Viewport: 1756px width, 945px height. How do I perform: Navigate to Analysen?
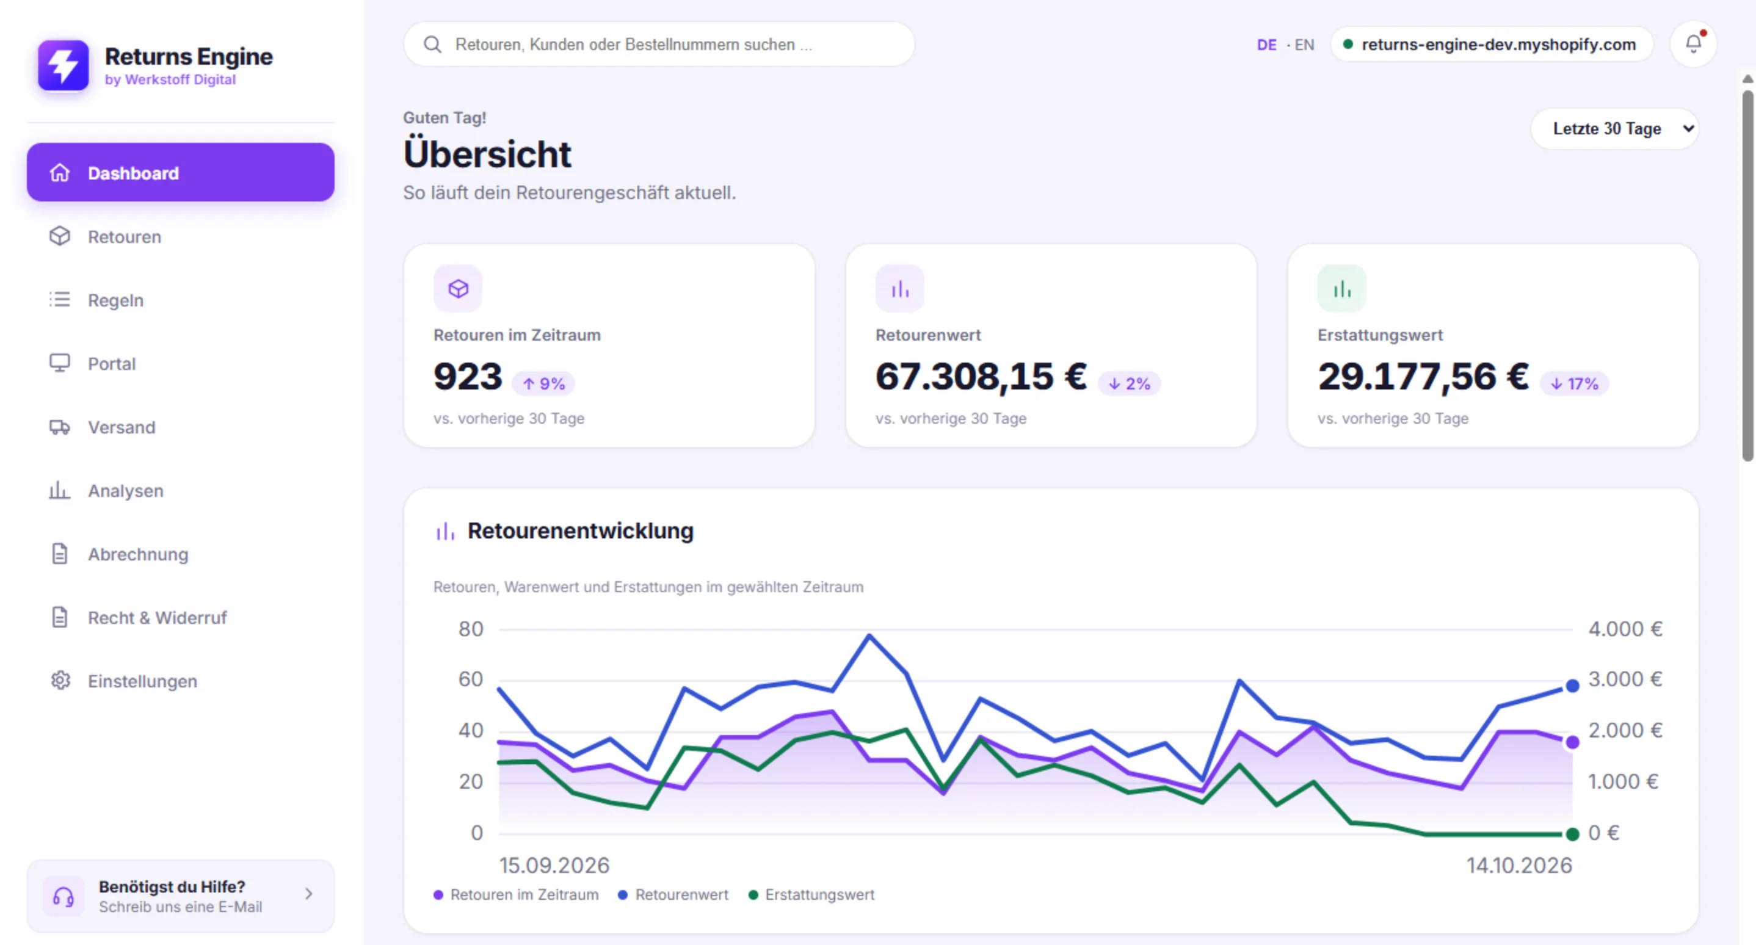[181, 491]
